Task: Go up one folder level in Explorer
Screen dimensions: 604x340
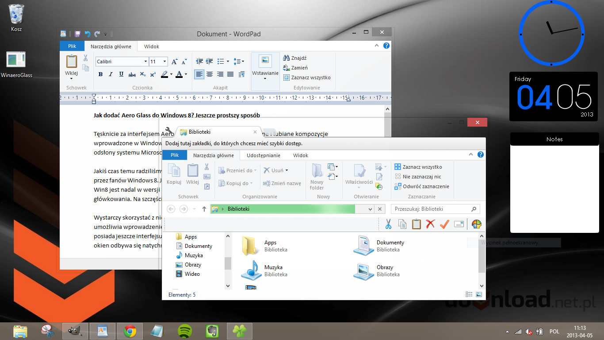Action: [x=204, y=209]
